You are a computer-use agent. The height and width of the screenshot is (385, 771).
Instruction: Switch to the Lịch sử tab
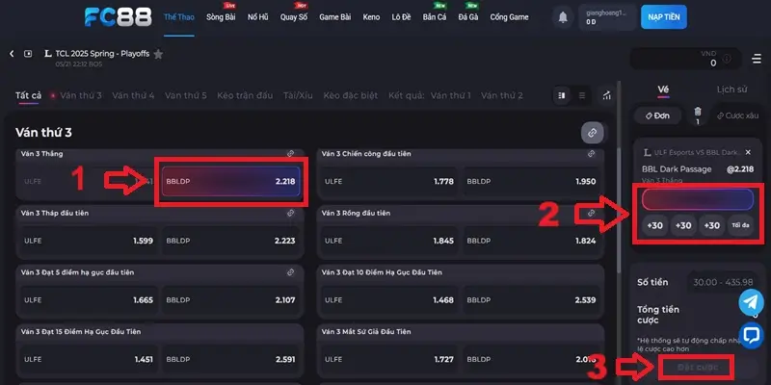click(x=731, y=90)
